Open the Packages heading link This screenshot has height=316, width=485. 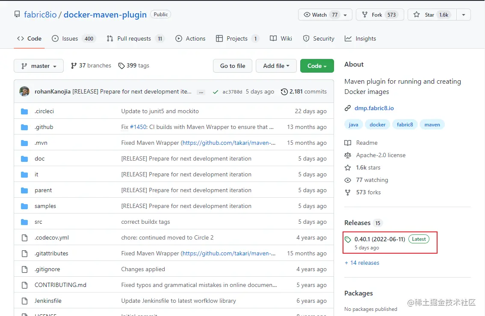(x=358, y=293)
